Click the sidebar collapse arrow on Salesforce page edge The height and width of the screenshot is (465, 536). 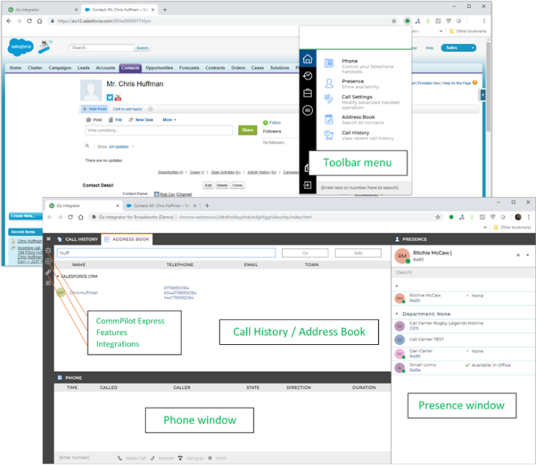coord(483,95)
